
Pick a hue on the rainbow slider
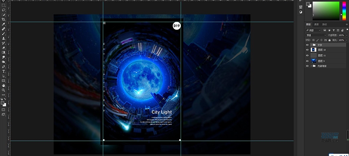(x=344, y=11)
